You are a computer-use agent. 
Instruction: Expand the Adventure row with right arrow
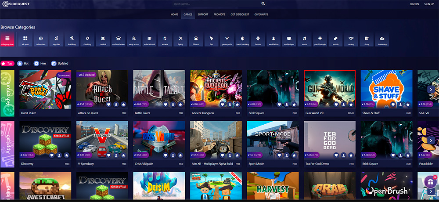click(x=431, y=89)
